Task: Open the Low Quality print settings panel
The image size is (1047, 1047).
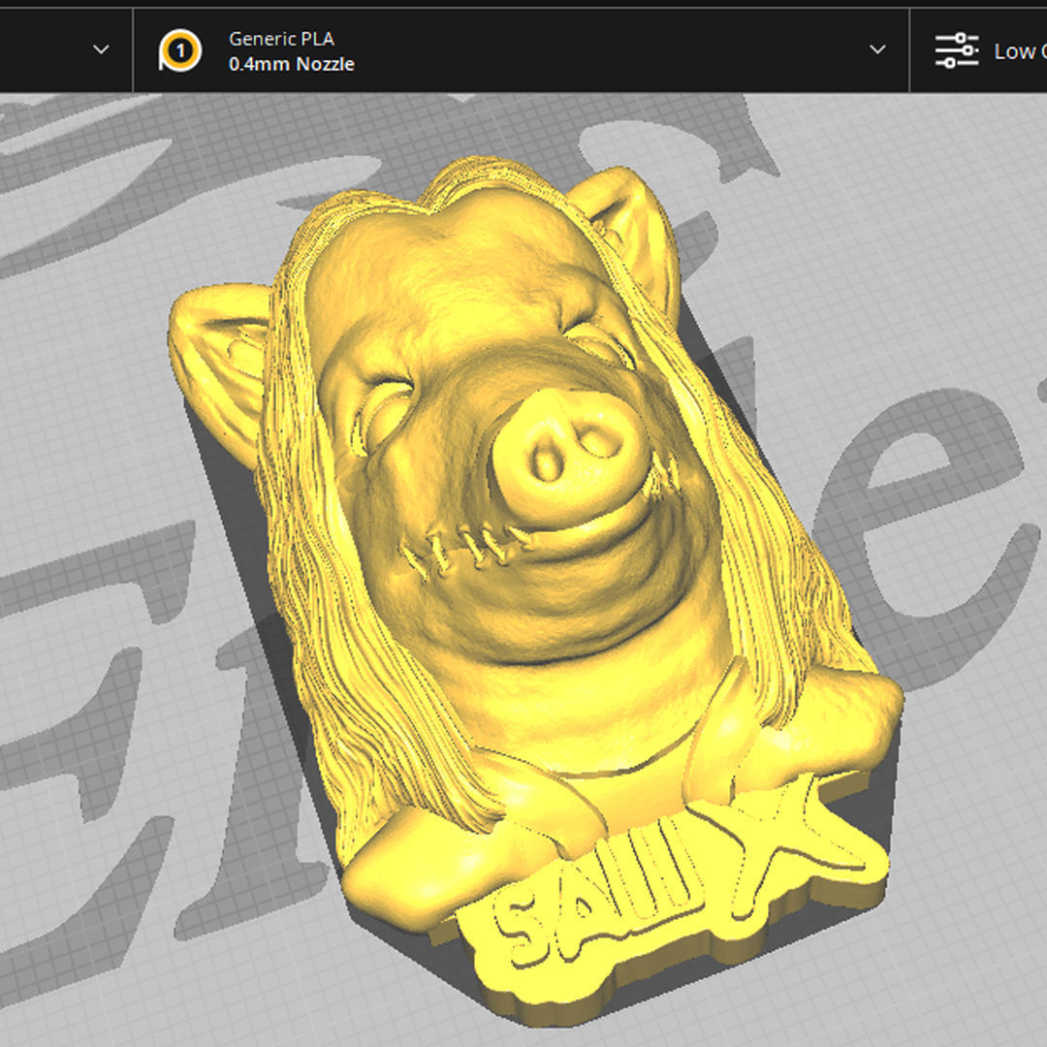Action: (989, 49)
